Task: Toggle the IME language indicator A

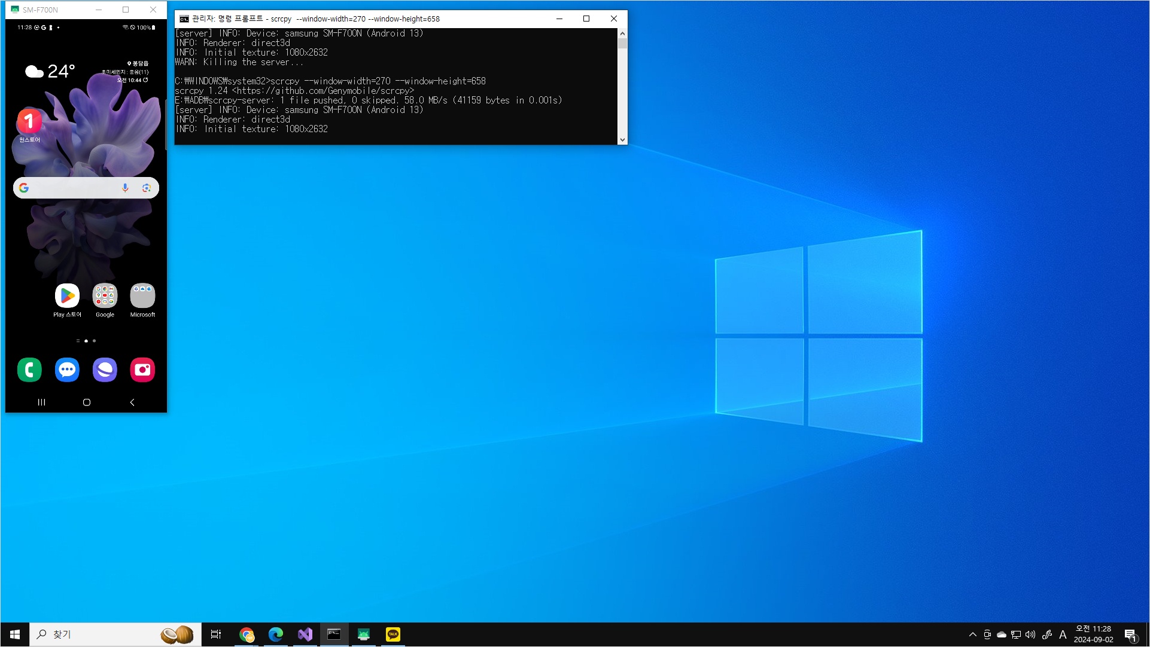Action: (1063, 634)
